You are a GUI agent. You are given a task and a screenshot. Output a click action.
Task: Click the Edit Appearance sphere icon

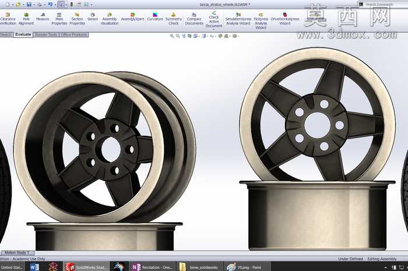click(x=220, y=36)
